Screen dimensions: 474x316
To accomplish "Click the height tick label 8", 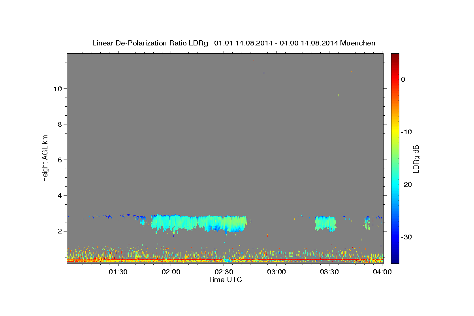I will (59, 124).
